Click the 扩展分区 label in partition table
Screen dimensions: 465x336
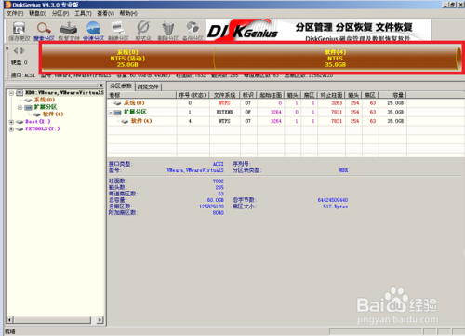click(x=135, y=112)
